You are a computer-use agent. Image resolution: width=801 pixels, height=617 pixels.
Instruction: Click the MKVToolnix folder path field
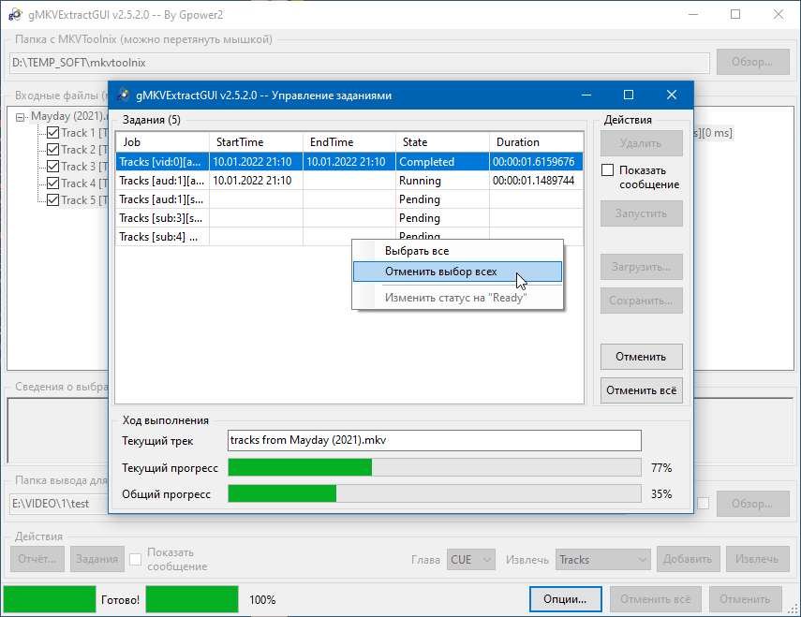pyautogui.click(x=360, y=63)
